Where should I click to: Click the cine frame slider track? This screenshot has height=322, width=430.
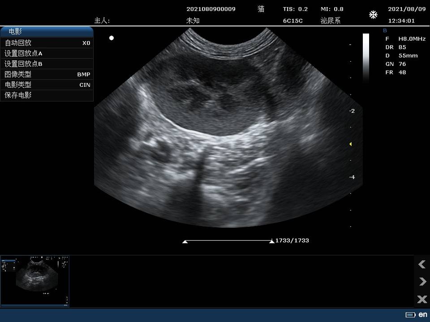228,241
